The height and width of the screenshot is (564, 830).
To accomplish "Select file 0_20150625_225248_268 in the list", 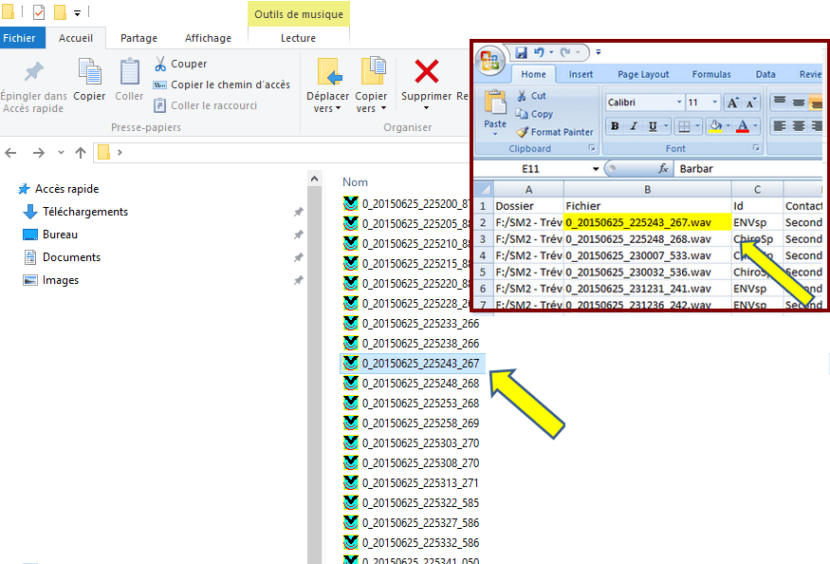I will 420,383.
